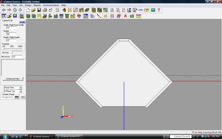This screenshot has height=139, width=222.
Task: Click the Def +Item toolbar icon
Action: click(92, 16)
